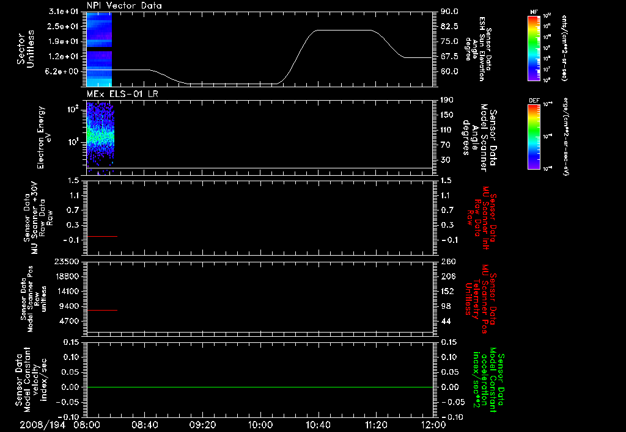
Task: Select the 'NPI Vector Data' panel title
Action: (x=124, y=5)
